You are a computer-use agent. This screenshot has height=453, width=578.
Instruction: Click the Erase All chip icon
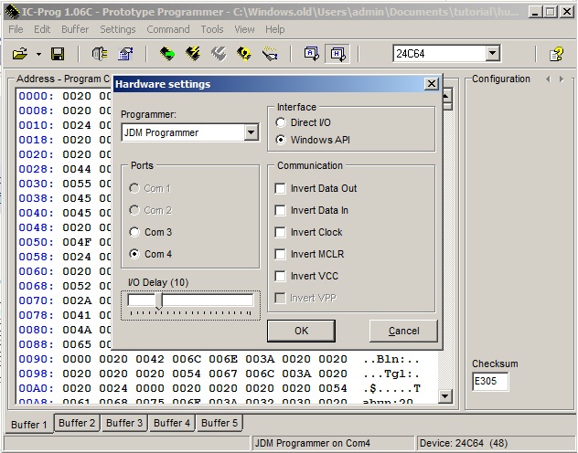(x=219, y=54)
